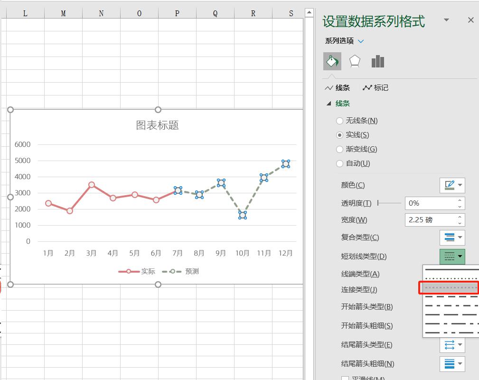Click the 7月 horizontal axis label
The height and width of the screenshot is (380, 479).
click(177, 253)
